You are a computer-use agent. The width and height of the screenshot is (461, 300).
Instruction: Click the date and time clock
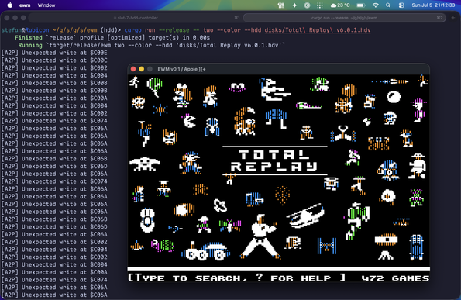pos(433,5)
